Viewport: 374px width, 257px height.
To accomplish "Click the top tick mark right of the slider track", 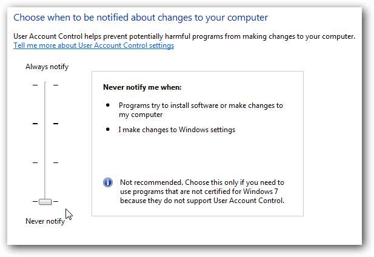I will (x=55, y=85).
